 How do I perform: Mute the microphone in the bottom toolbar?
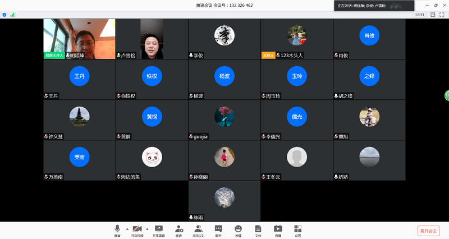pyautogui.click(x=117, y=229)
